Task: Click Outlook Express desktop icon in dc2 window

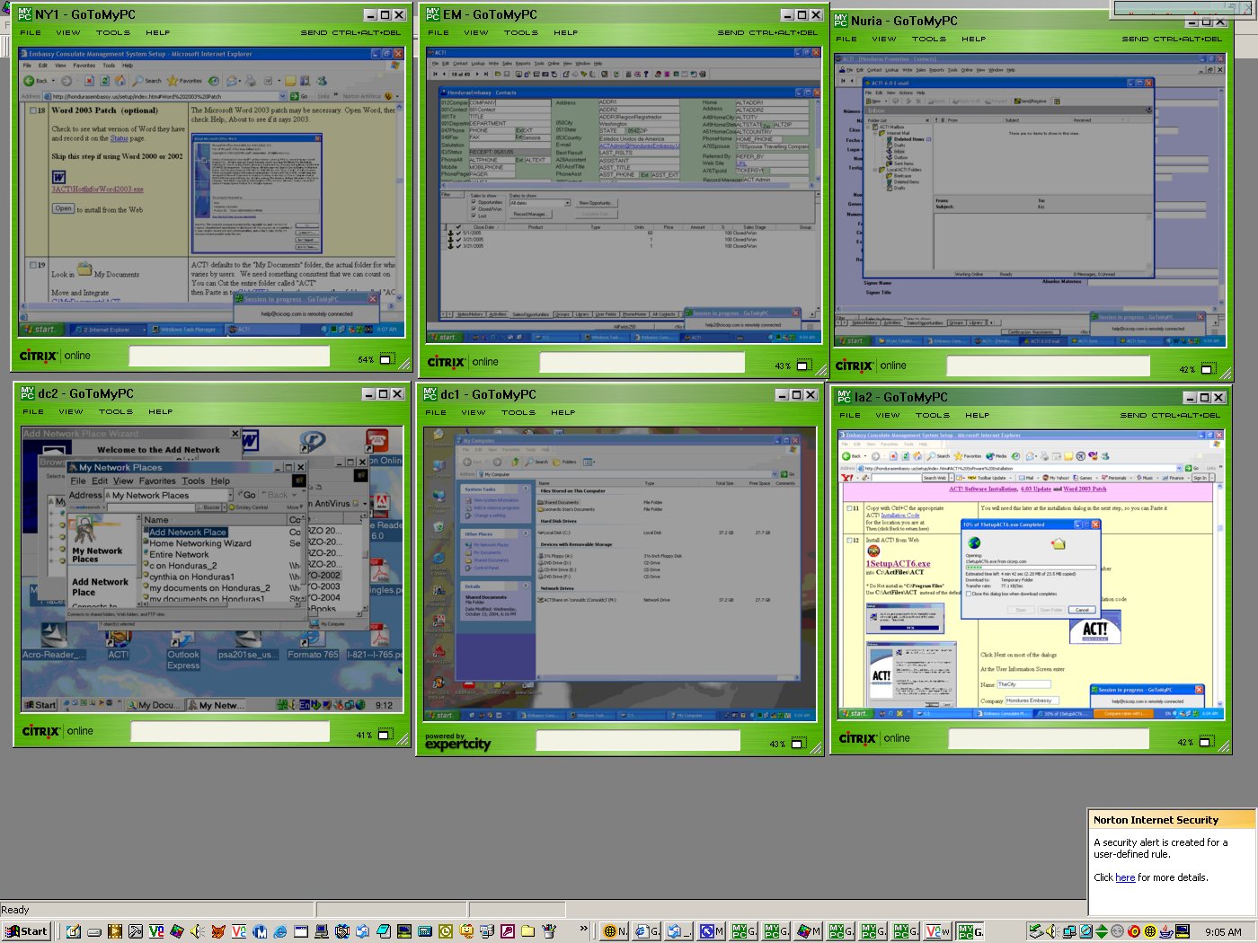Action: point(183,648)
